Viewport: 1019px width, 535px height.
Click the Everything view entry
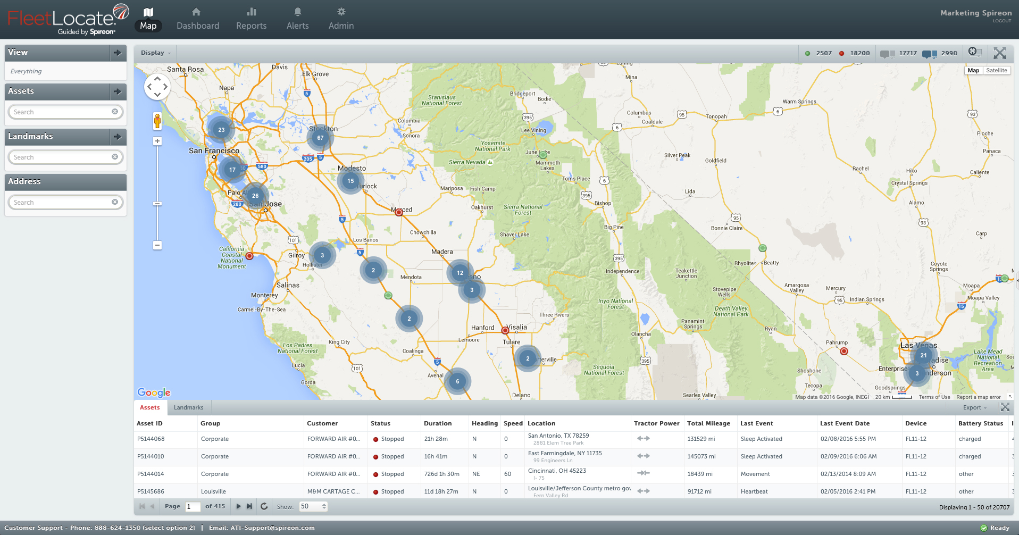(x=26, y=71)
